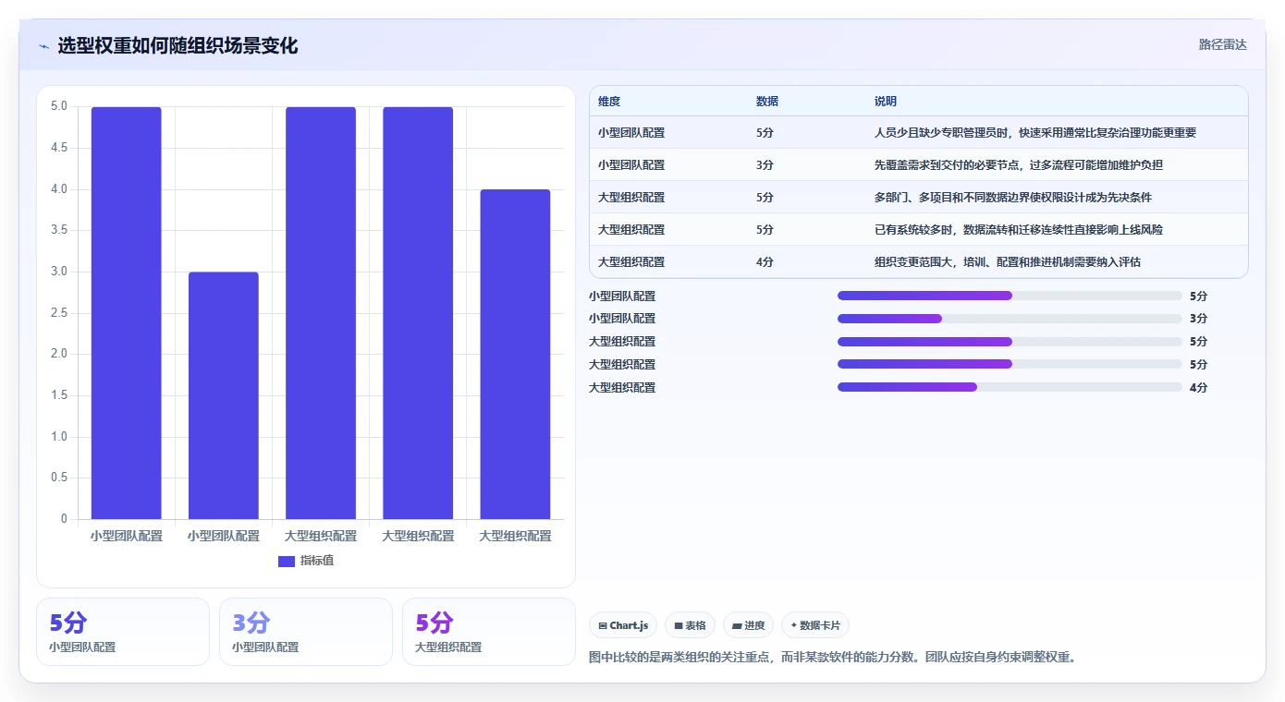Click the 小型团队配置 bar with value 3
This screenshot has height=702, width=1285.
224,395
